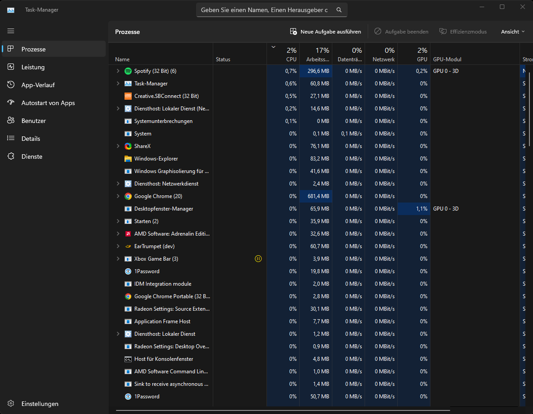
Task: Expand the Starten (2) group
Action: (x=118, y=221)
